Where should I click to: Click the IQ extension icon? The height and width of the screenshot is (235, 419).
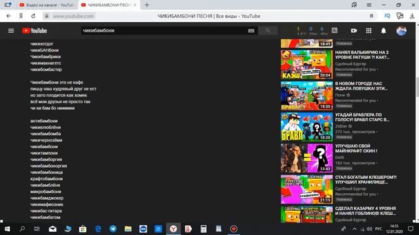[387, 16]
